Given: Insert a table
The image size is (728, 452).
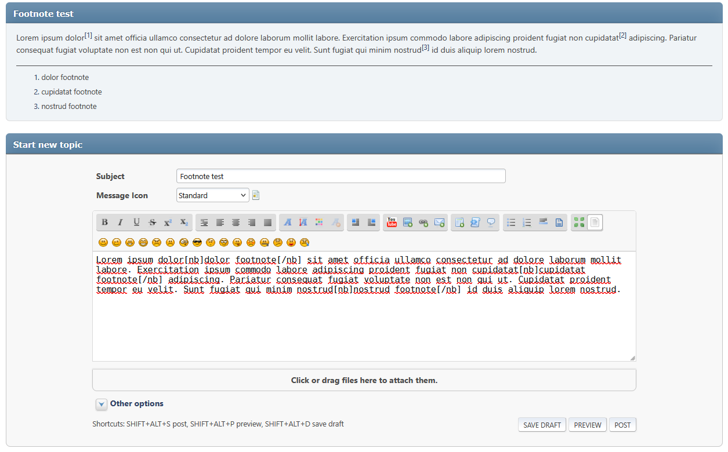Looking at the screenshot, I should (x=460, y=223).
